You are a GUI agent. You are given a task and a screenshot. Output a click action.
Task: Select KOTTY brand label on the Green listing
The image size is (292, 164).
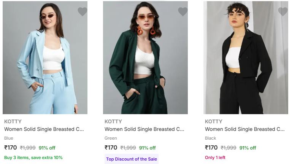tap(113, 121)
